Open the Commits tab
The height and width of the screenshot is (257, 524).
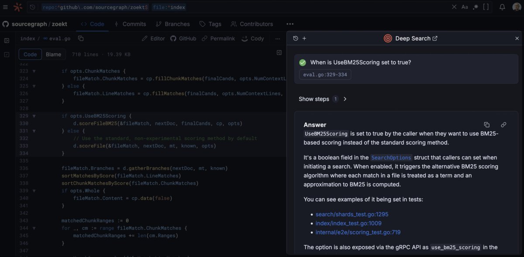(x=130, y=24)
